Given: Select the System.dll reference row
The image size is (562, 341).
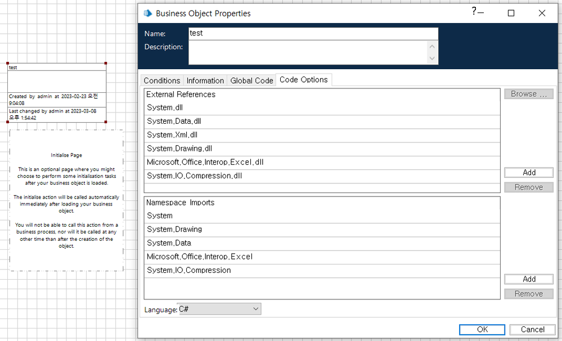Looking at the screenshot, I should tap(322, 108).
